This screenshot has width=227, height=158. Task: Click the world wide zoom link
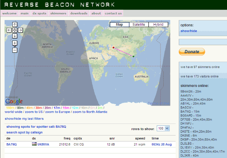[13, 112]
